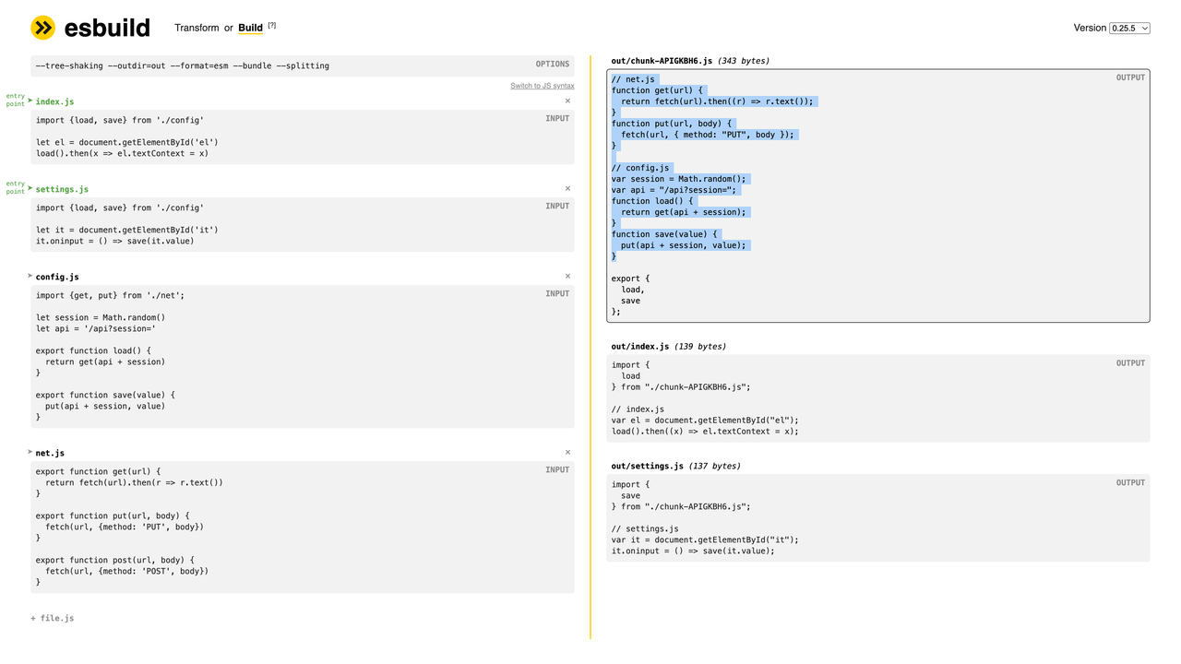Toggle entry point arrow for settings.js
This screenshot has height=664, width=1181.
point(30,188)
